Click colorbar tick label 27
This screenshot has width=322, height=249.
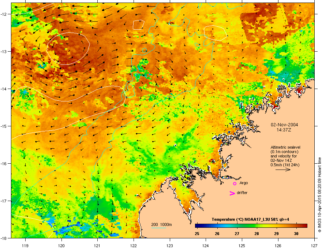pos(237,234)
